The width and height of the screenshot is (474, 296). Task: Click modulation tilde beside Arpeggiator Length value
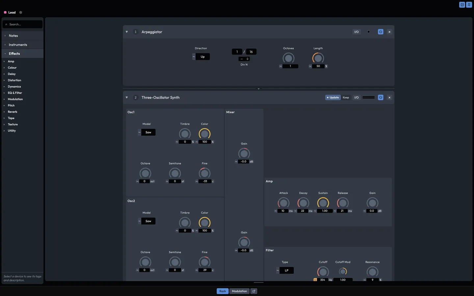click(310, 66)
